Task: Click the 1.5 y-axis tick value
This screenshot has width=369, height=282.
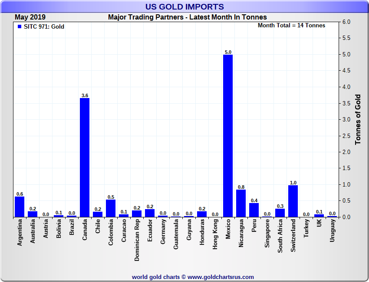Action: (x=346, y=168)
